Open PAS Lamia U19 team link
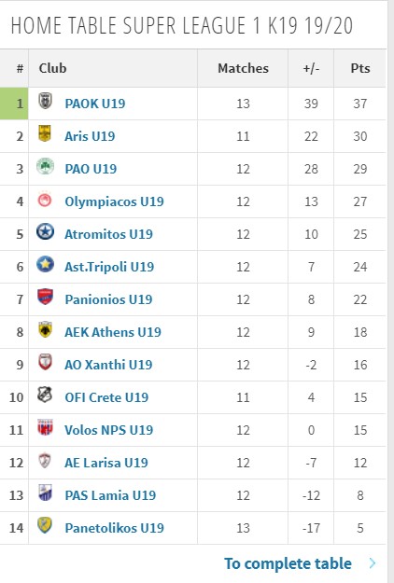The width and height of the screenshot is (394, 583). (110, 495)
